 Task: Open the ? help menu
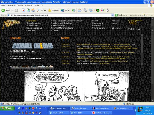42,6
